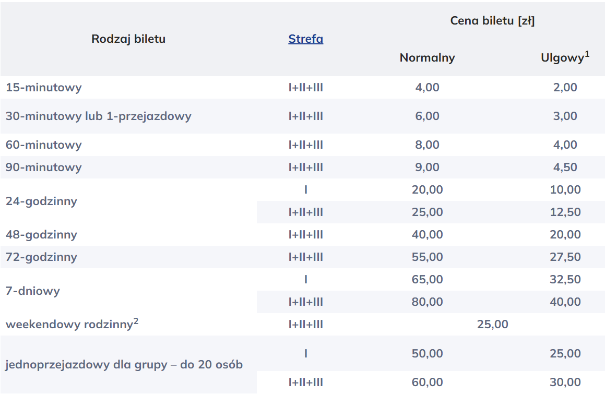Image resolution: width=605 pixels, height=394 pixels.
Task: Click the Rodzaj biletu column header
Action: 128,39
